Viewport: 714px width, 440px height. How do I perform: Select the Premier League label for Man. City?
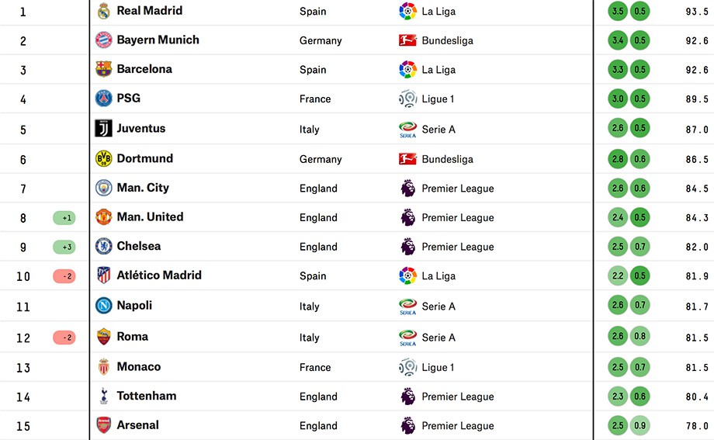pos(458,189)
